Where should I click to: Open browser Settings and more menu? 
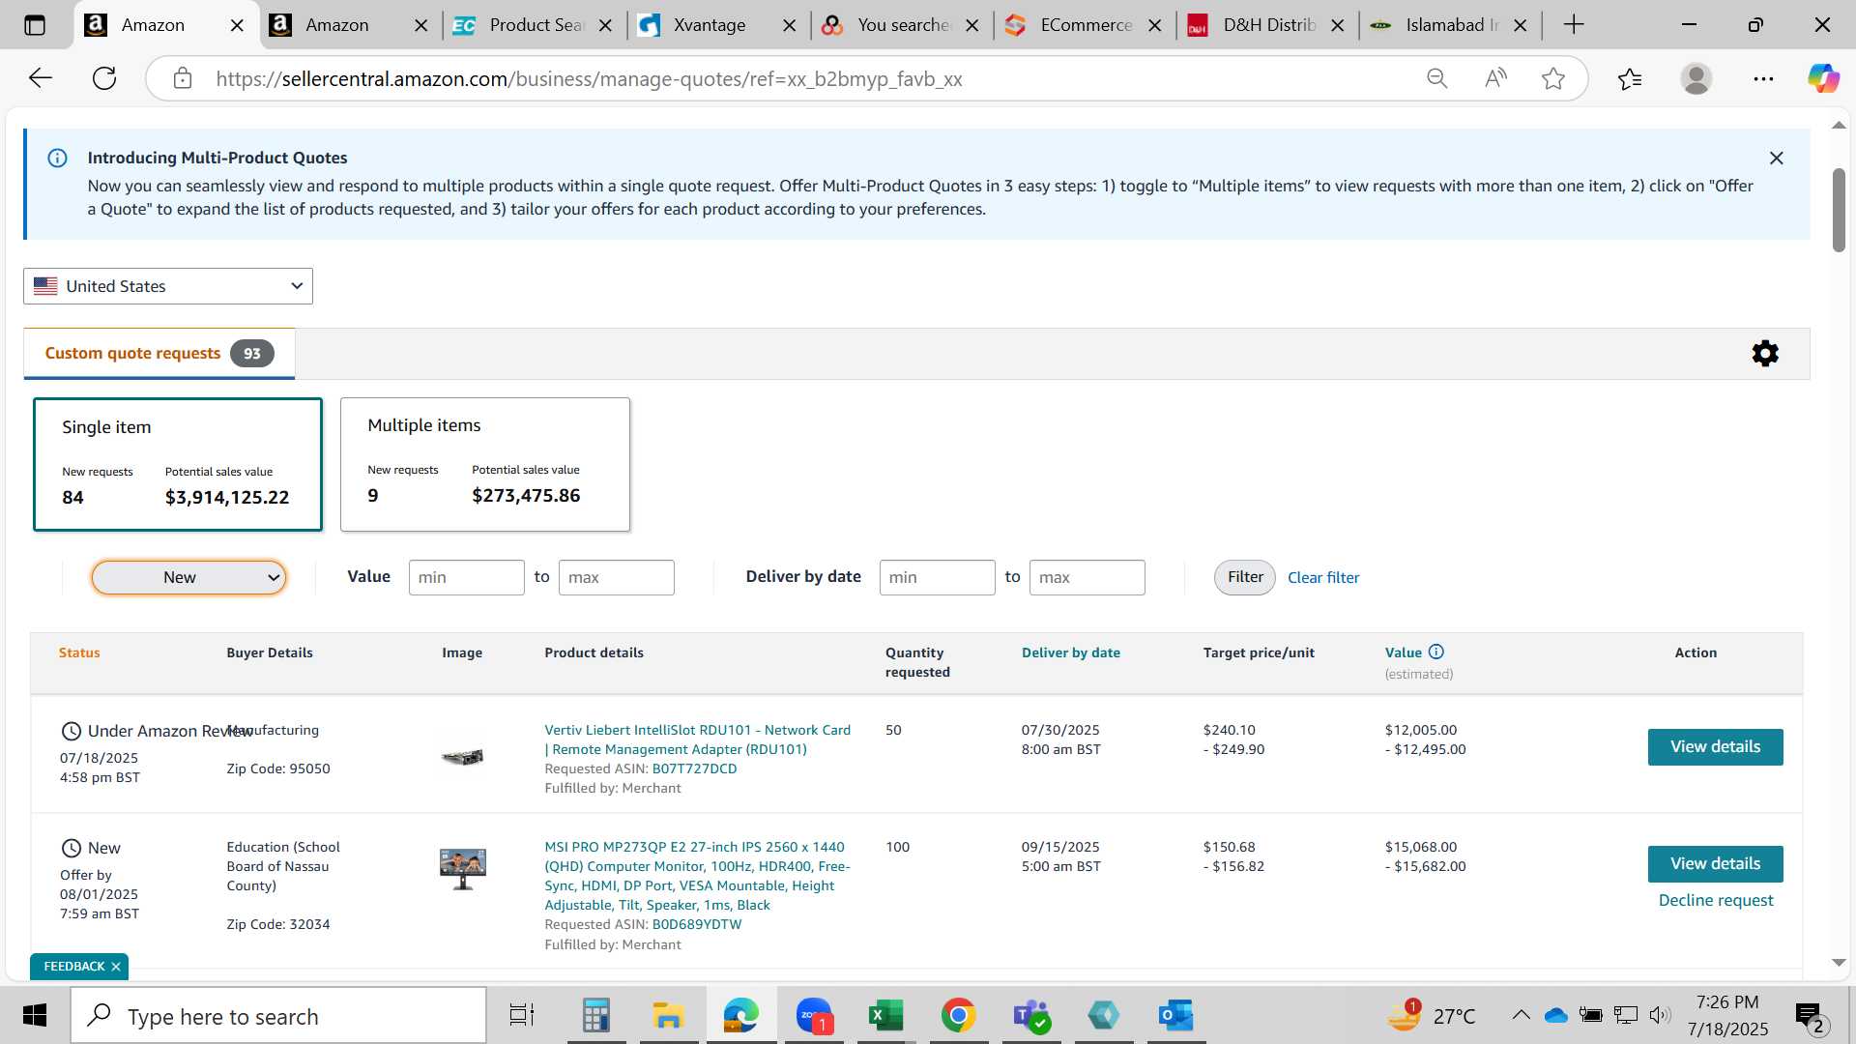pos(1763,78)
